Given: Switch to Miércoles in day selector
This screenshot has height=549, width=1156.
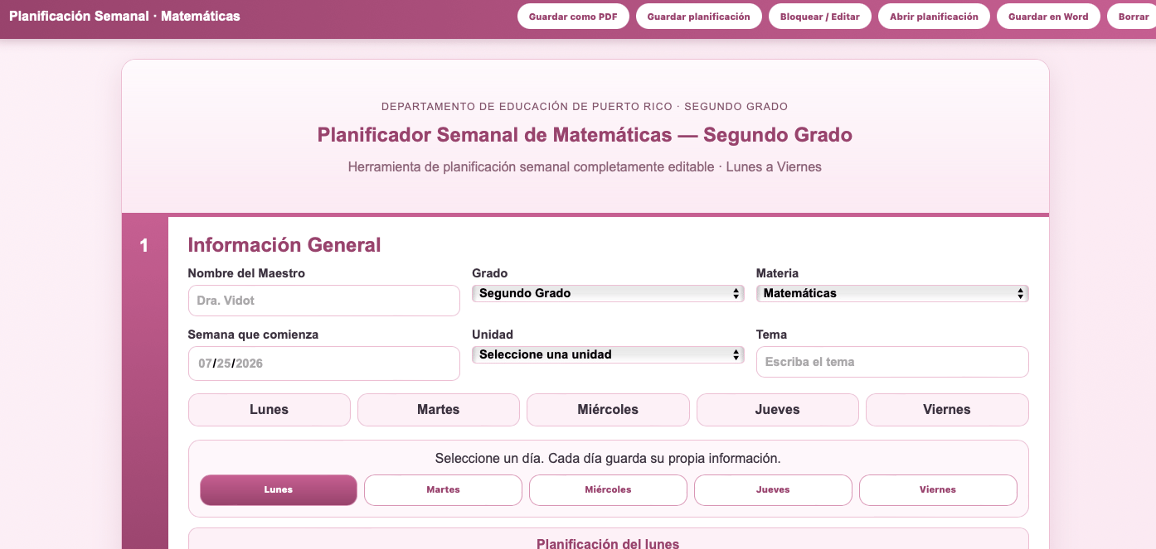Looking at the screenshot, I should coord(608,489).
